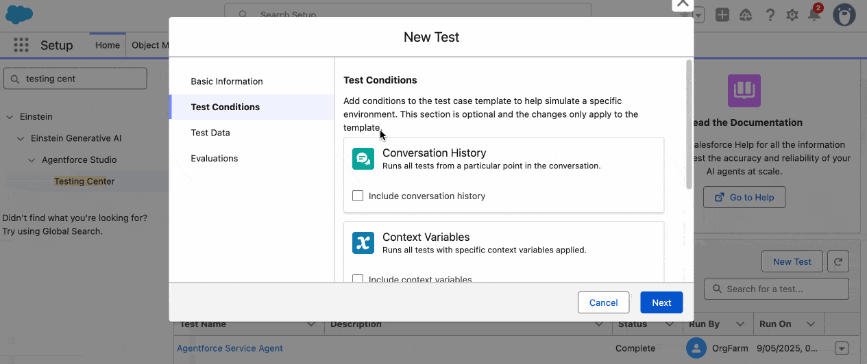
Task: Click the Quick Find box
Action: pyautogui.click(x=75, y=79)
